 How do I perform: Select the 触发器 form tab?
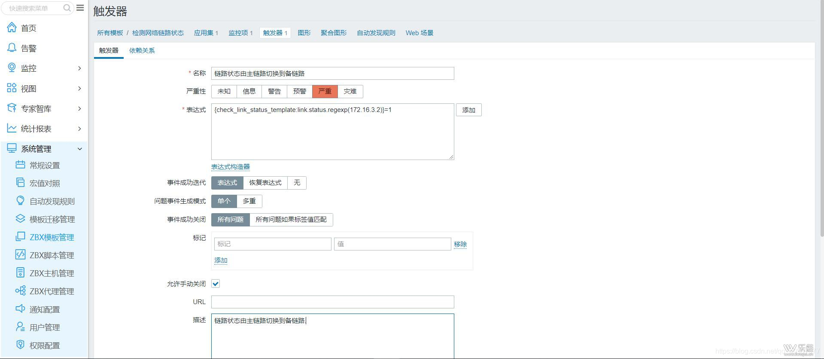point(109,51)
